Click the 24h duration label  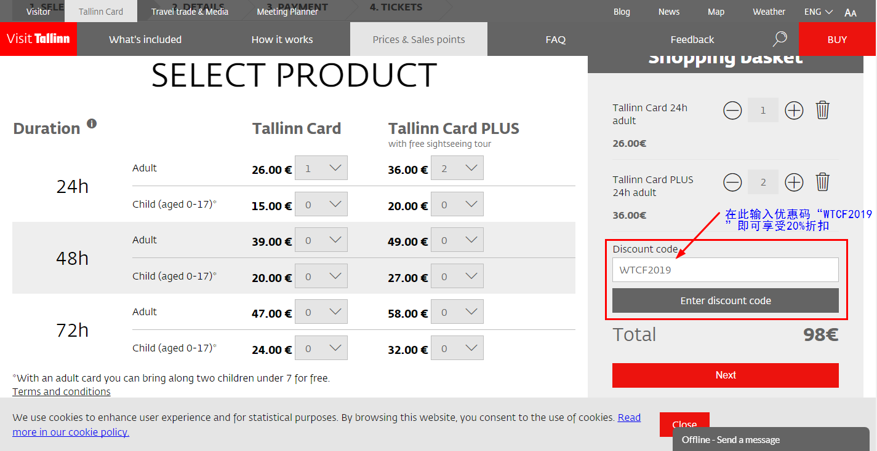coord(73,186)
